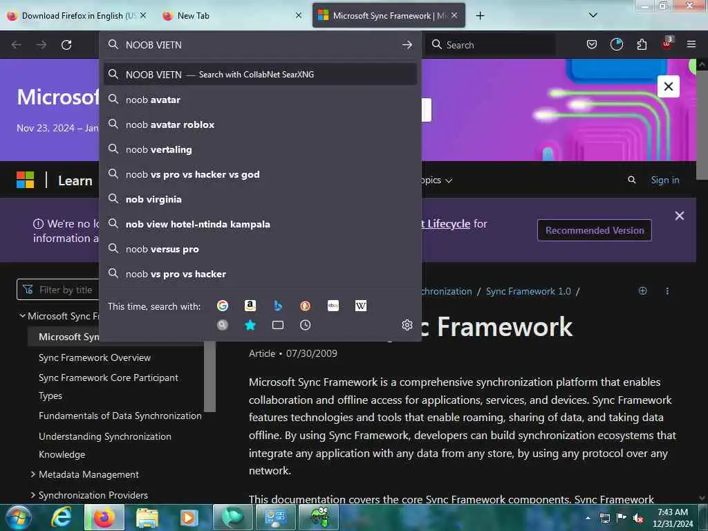
Task: Open the Pocket save icon
Action: pyautogui.click(x=592, y=44)
